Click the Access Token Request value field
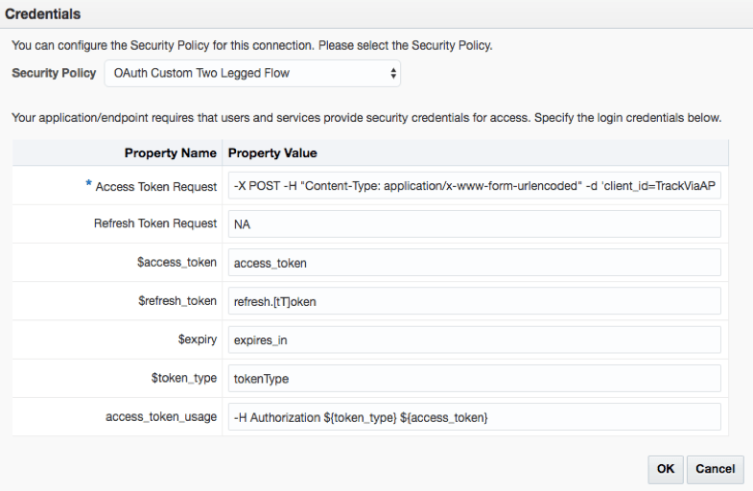Viewport: 753px width, 491px height. [x=475, y=186]
